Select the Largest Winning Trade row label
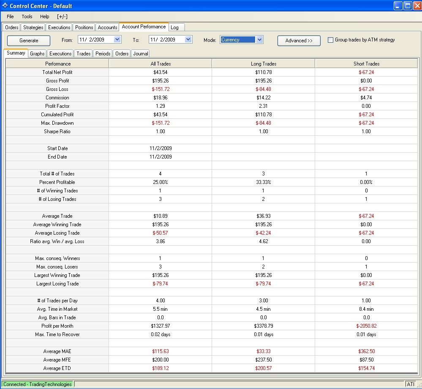422x389 pixels. pos(57,275)
